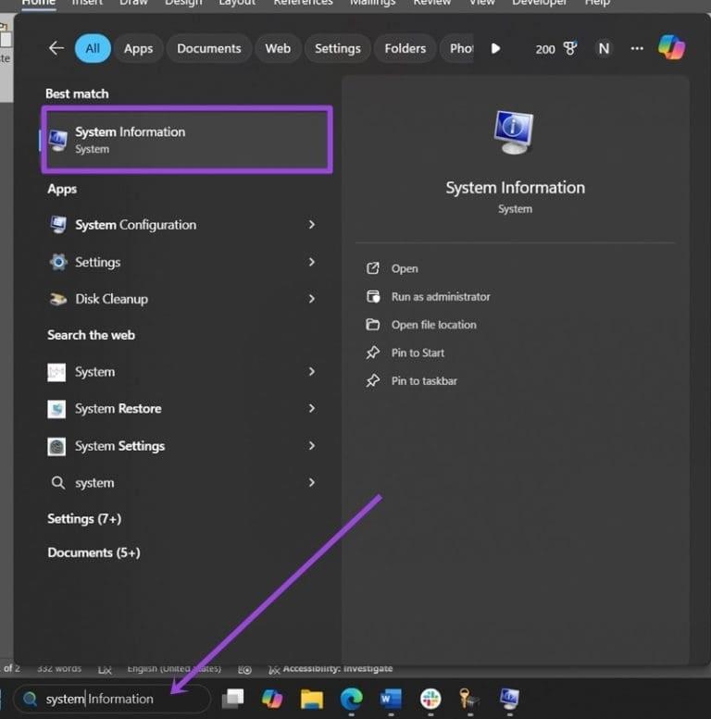
Task: Click in the taskbar search box
Action: coord(112,699)
